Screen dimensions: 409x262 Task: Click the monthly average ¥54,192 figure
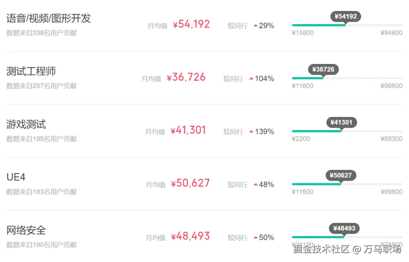click(x=191, y=24)
